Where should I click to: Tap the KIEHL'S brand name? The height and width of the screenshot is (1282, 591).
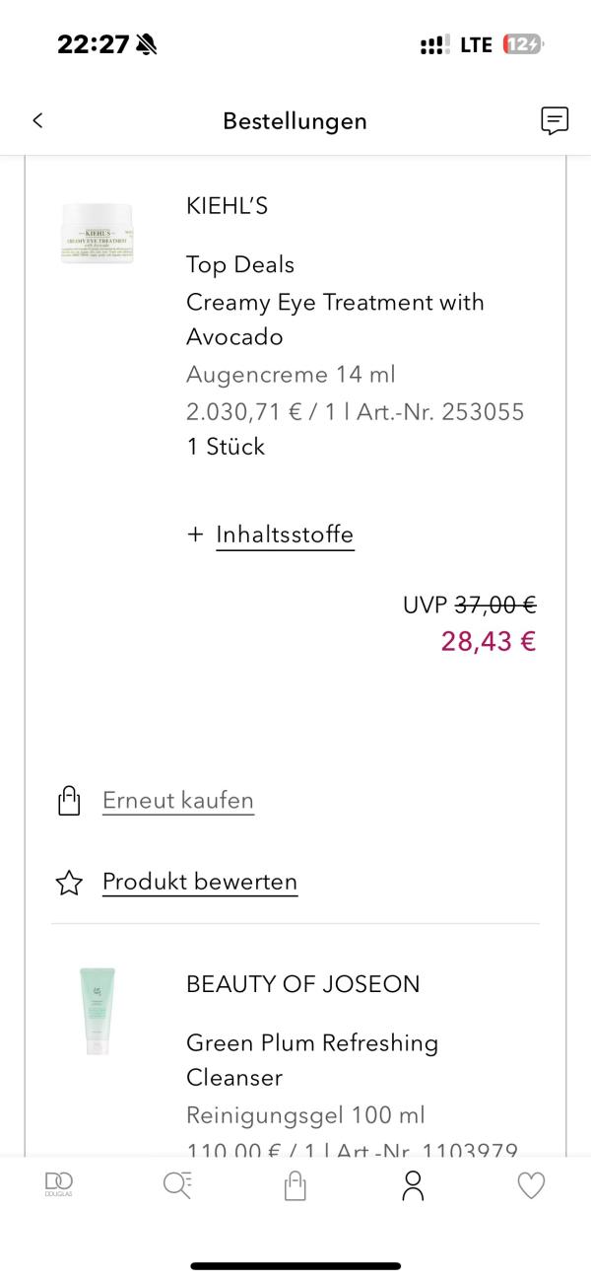[x=227, y=205]
